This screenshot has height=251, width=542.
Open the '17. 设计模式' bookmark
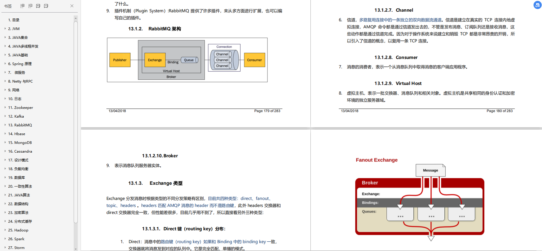18,160
